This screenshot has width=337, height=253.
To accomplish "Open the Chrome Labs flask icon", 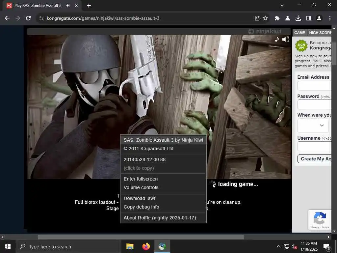I will (x=288, y=18).
